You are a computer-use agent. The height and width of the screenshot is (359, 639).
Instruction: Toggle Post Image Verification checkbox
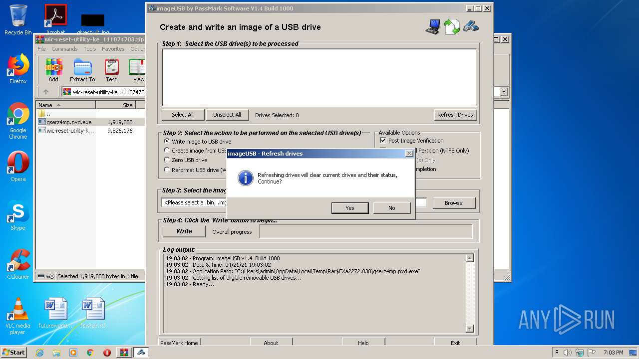click(x=412, y=141)
